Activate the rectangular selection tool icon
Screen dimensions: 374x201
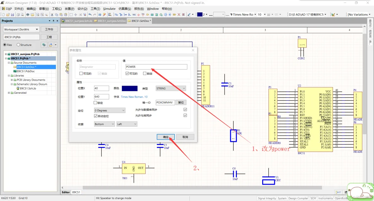click(x=71, y=15)
